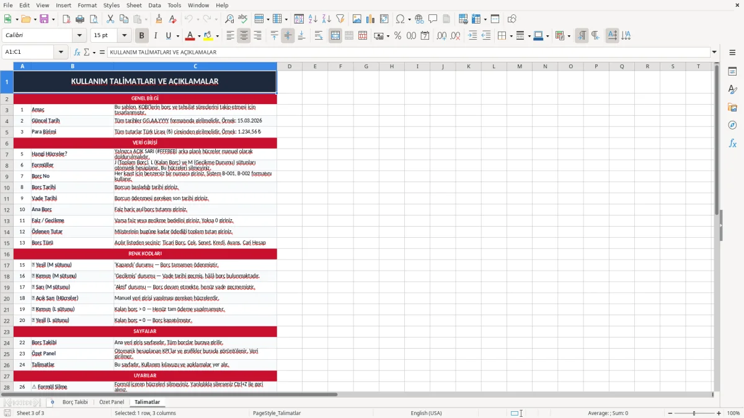Click the Name Box field showing A1:C1

29,52
